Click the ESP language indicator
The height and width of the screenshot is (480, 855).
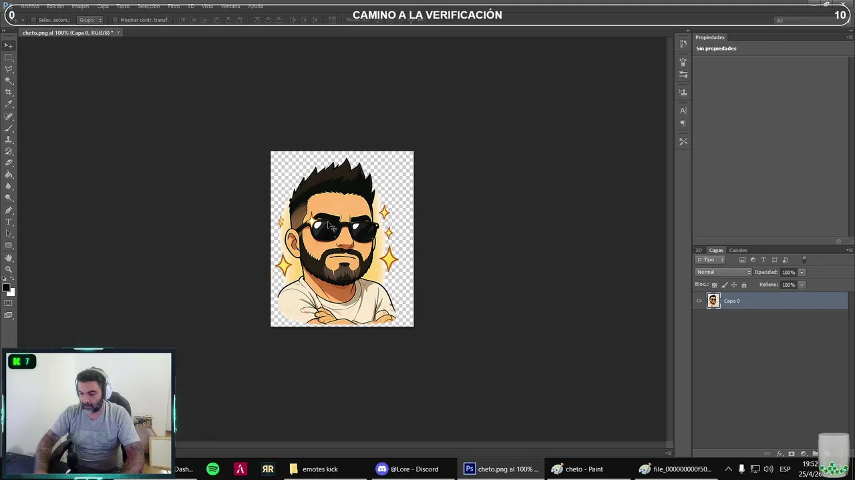click(785, 469)
